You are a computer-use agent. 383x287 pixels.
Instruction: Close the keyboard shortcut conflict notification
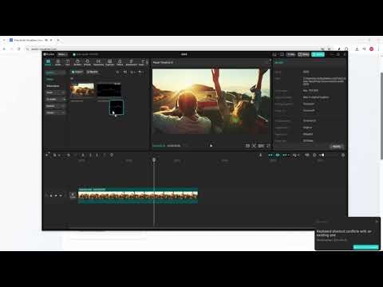point(377,221)
